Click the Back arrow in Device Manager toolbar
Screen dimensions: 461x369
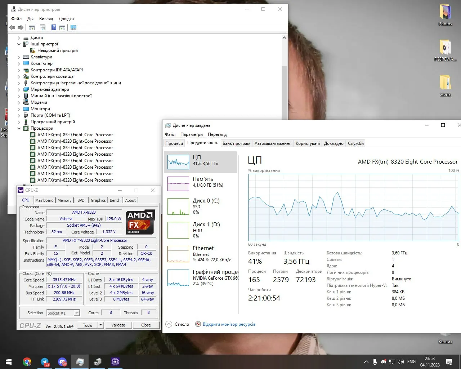coord(13,28)
